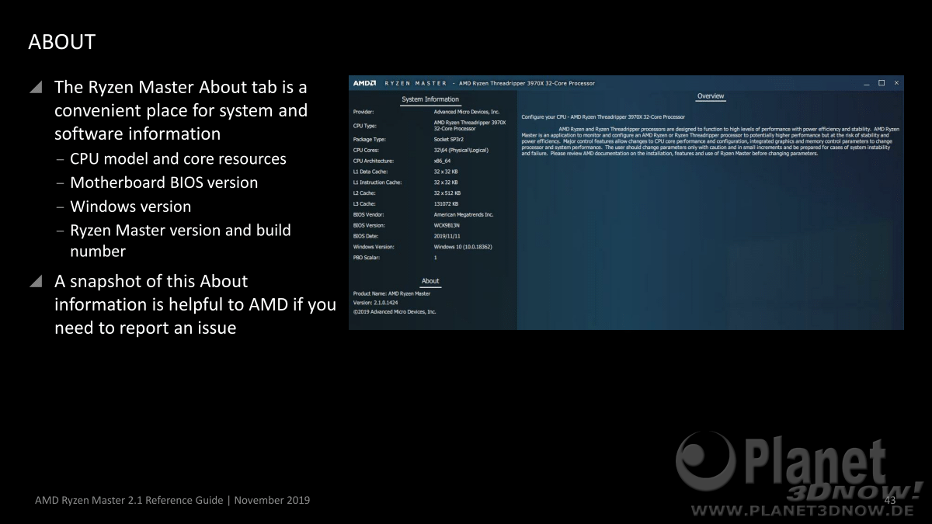Image resolution: width=932 pixels, height=524 pixels.
Task: Click the footer 'AMD Ryzen Master 2.1 Reference Guide'
Action: [x=130, y=500]
